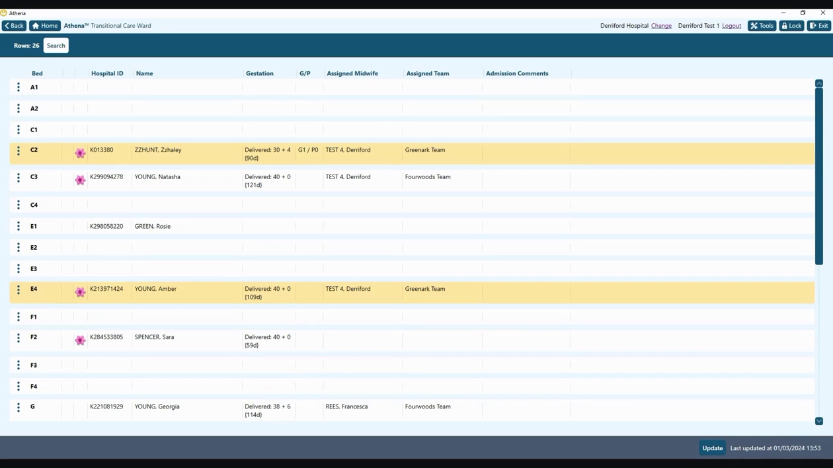The height and width of the screenshot is (468, 833).
Task: Click the Rows: 26 count
Action: tap(26, 46)
